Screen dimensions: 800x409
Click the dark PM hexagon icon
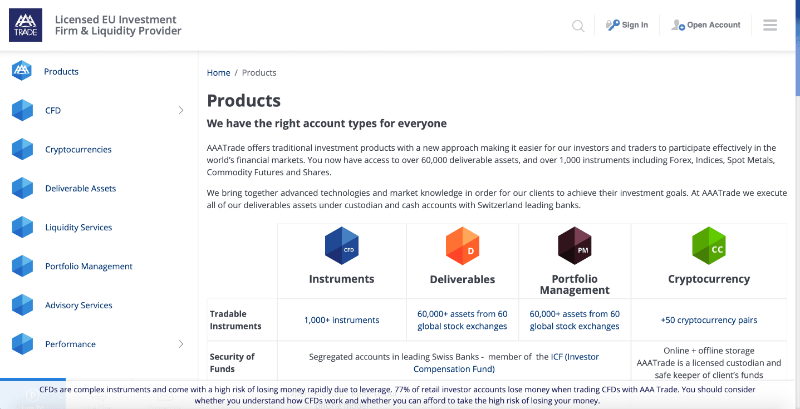(575, 245)
